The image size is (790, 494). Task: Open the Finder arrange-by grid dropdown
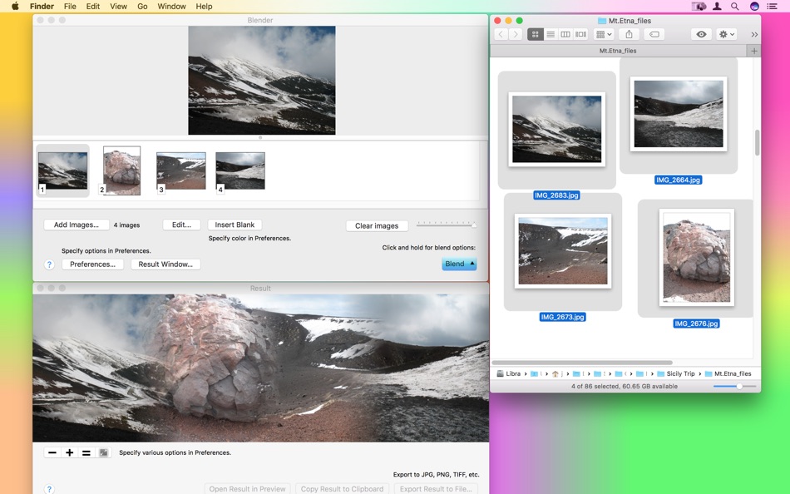(x=604, y=34)
